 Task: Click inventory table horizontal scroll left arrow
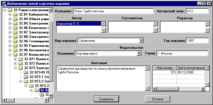pos(155,89)
